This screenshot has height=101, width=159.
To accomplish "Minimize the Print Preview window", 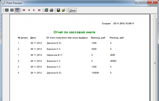I will (138, 2).
